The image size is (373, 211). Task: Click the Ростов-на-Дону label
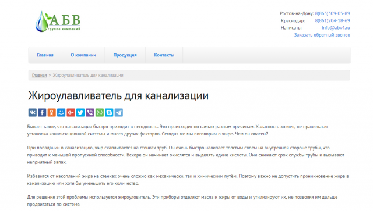pos(297,13)
